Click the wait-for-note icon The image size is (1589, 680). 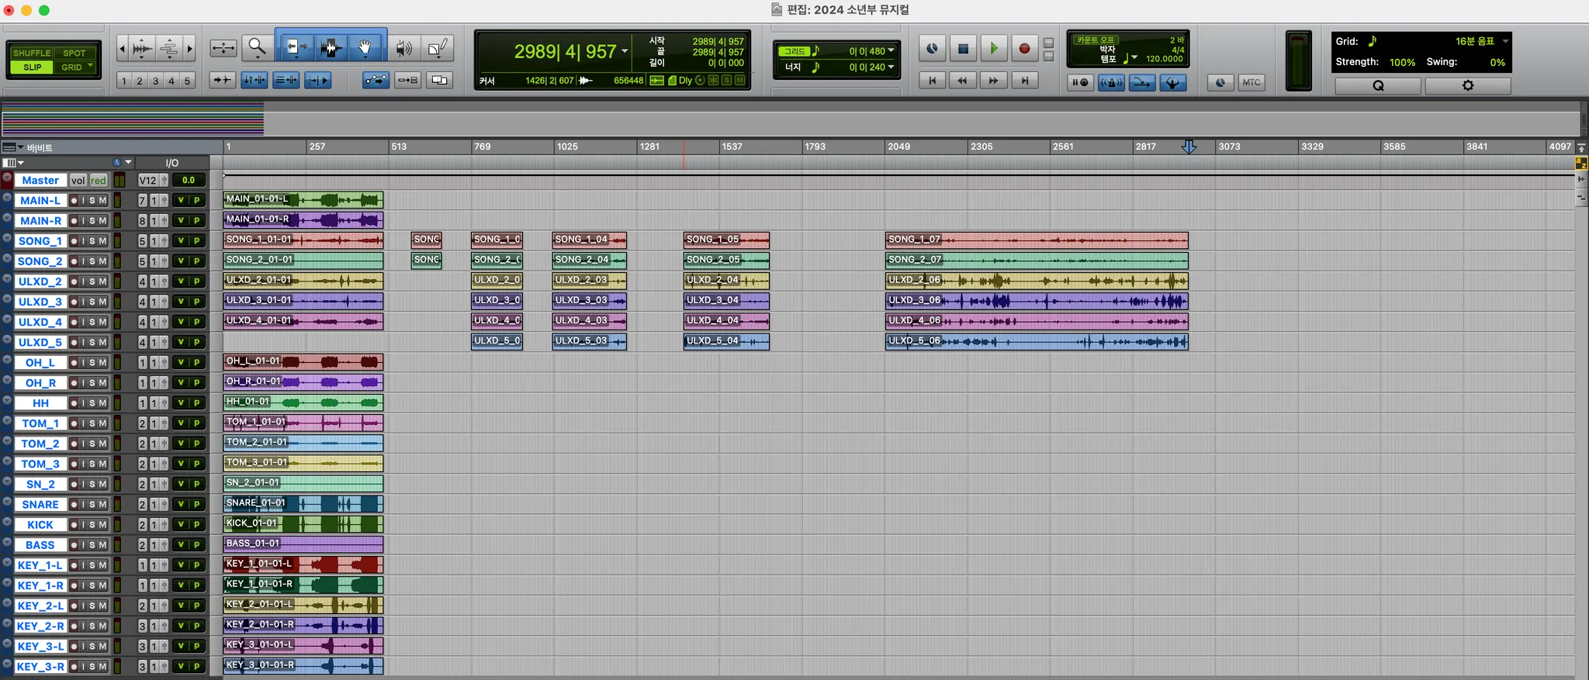pyautogui.click(x=1079, y=82)
